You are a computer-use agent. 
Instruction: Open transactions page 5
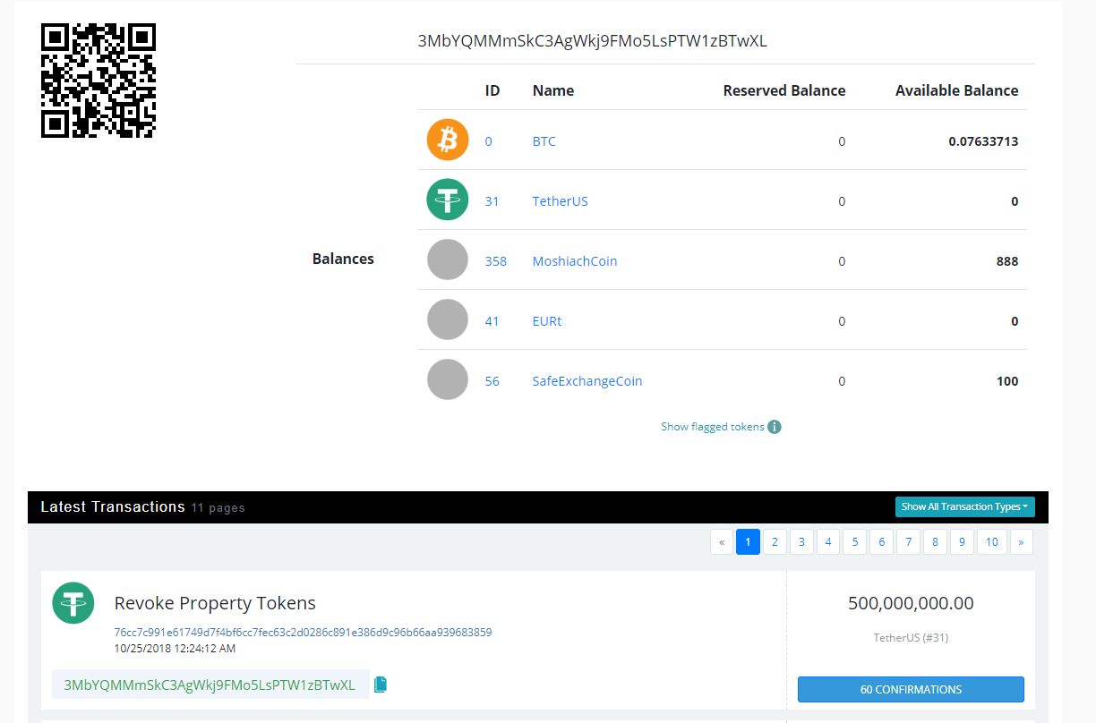(x=854, y=541)
